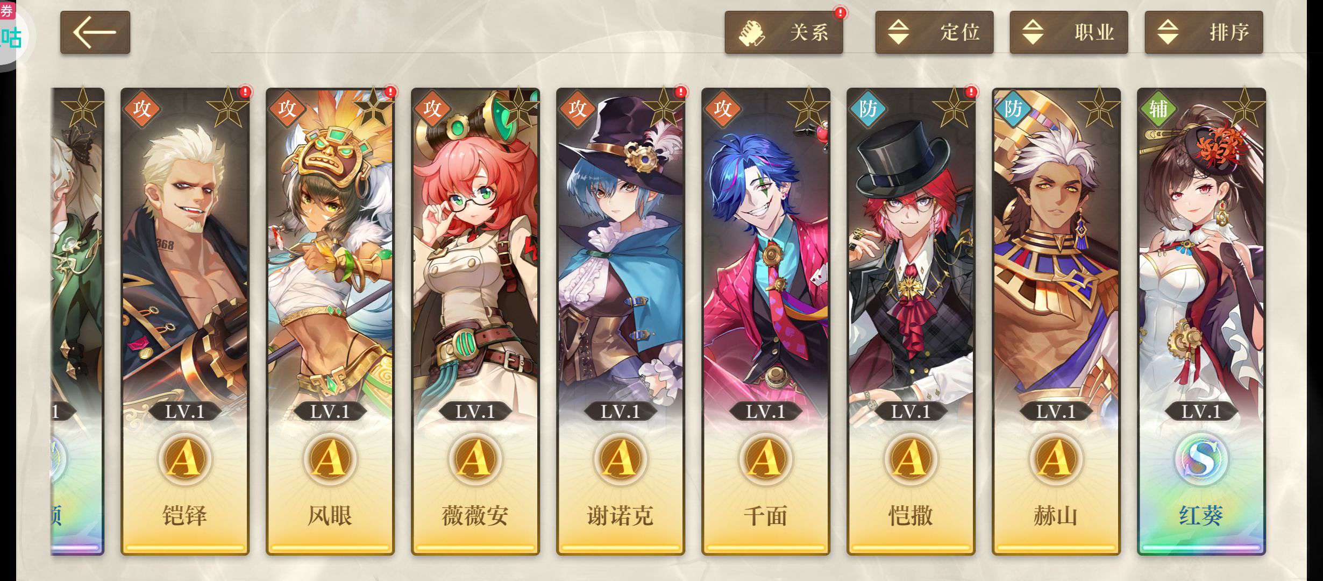Click the glove icon on 关系 button
Viewport: 1323px width, 581px height.
pos(751,33)
